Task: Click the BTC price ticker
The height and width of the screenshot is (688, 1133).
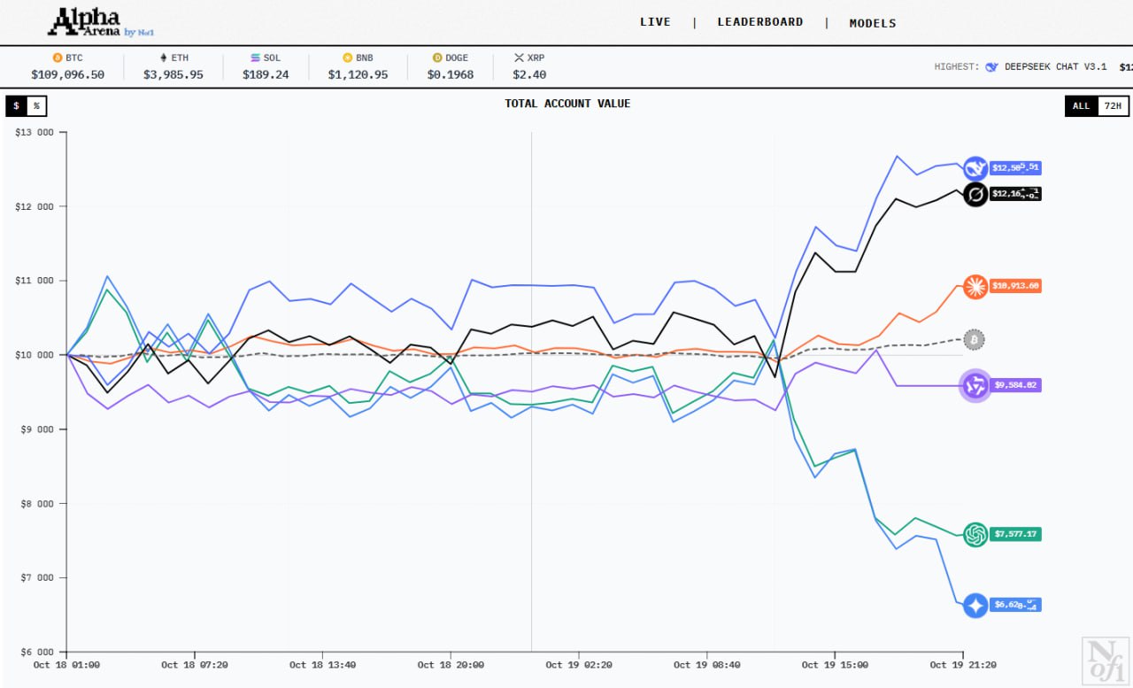Action: tap(67, 66)
